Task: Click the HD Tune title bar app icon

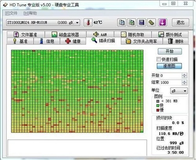Action: tap(5, 5)
